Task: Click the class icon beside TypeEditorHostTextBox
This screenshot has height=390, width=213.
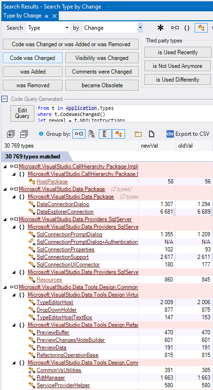Action: click(32, 317)
